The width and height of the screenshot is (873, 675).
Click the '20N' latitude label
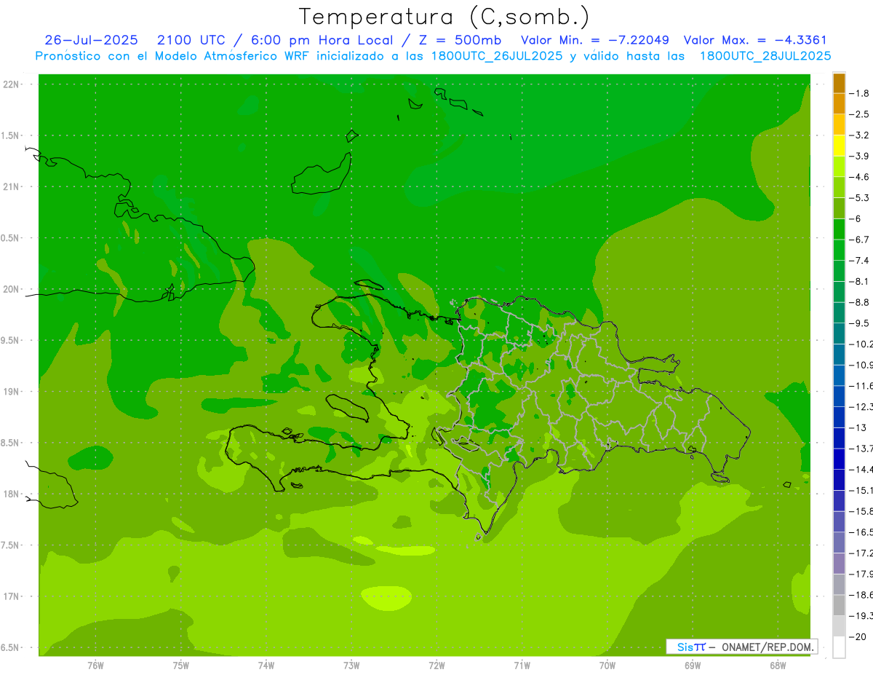[12, 289]
